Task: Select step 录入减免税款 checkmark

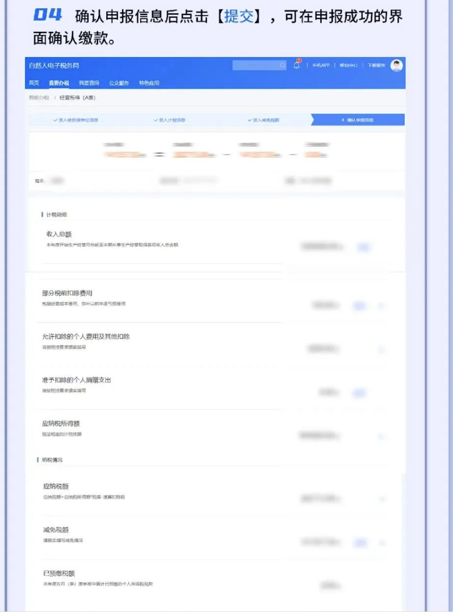Action: pos(266,120)
